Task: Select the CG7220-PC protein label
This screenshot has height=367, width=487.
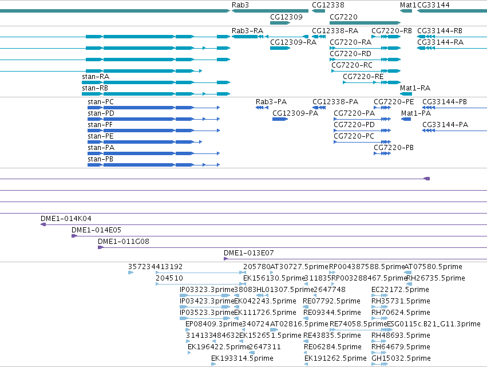Action: click(x=354, y=136)
